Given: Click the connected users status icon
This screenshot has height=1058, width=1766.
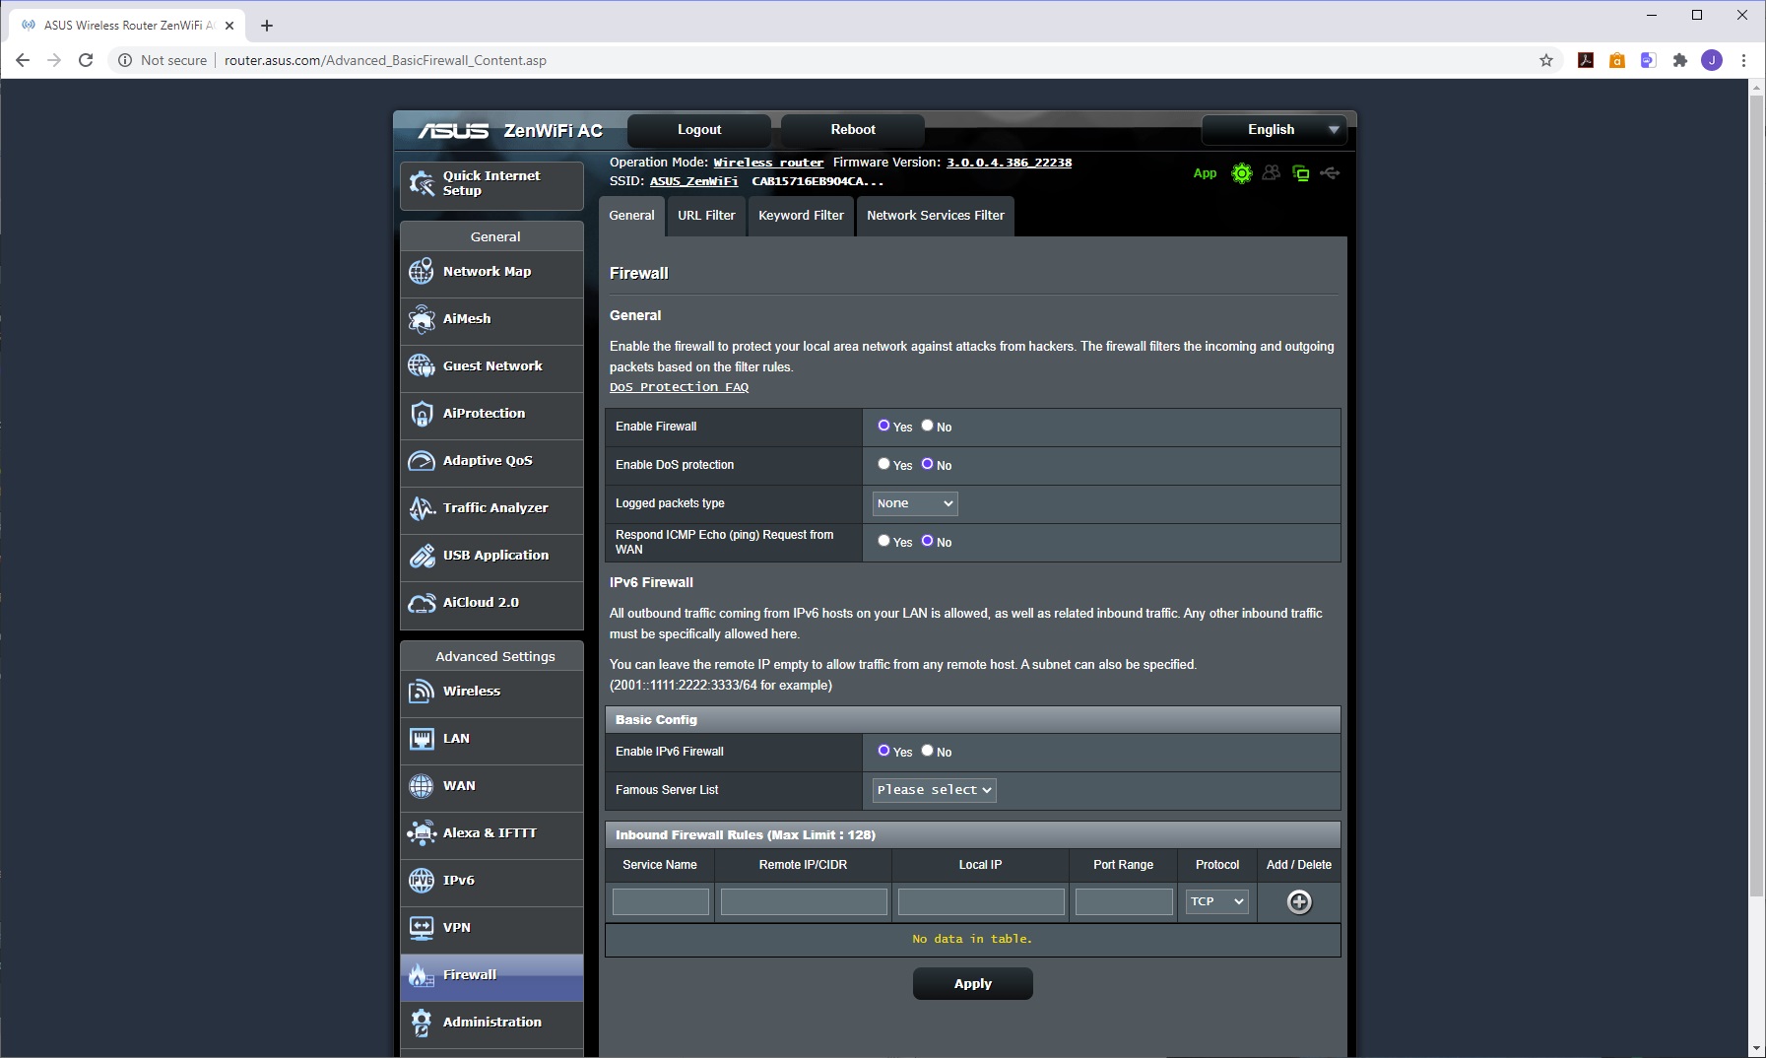Looking at the screenshot, I should click(x=1272, y=173).
